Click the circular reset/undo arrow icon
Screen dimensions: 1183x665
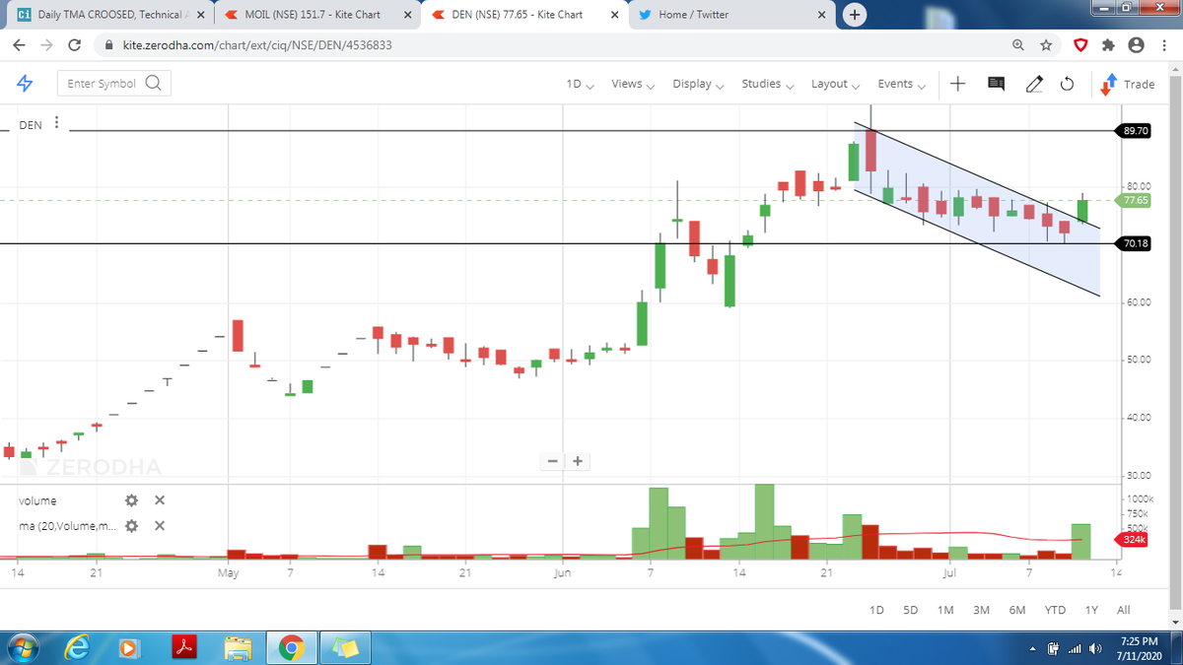coord(1067,85)
